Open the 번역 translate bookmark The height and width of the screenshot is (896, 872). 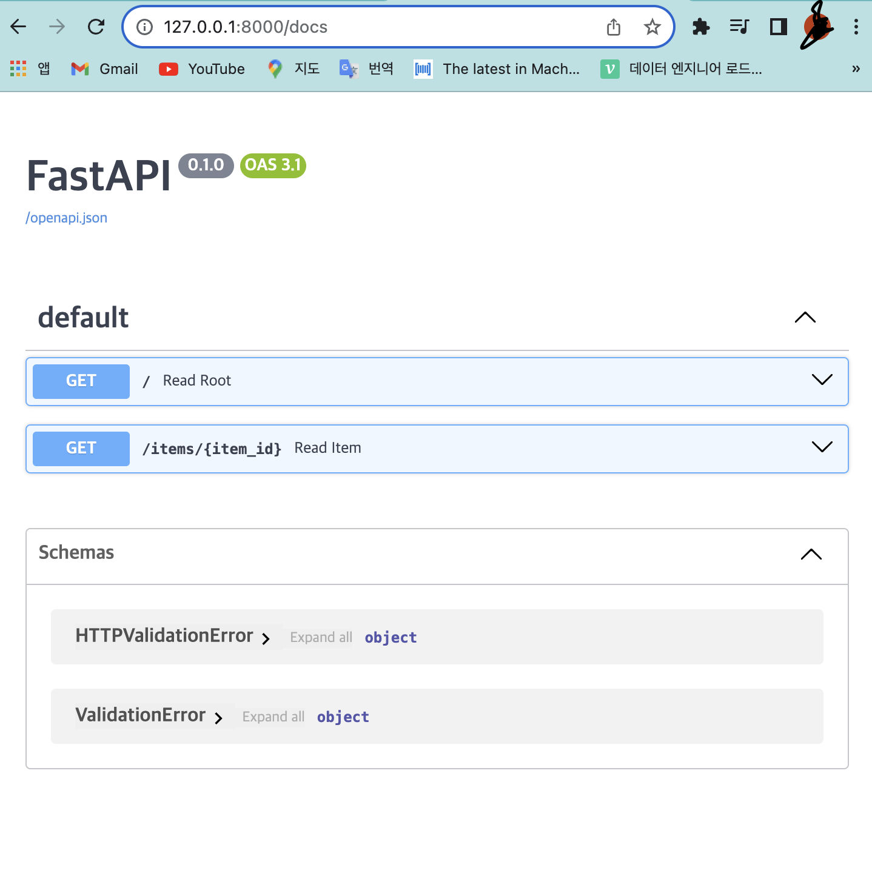[366, 69]
